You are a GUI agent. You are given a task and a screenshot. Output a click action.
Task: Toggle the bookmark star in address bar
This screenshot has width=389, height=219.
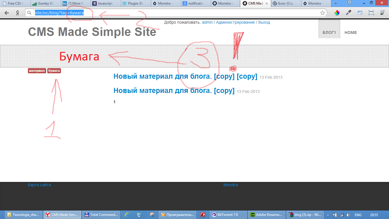[x=322, y=13]
